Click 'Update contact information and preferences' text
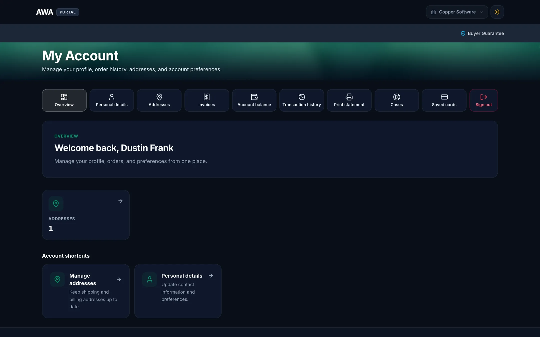The height and width of the screenshot is (337, 540). [x=178, y=292]
